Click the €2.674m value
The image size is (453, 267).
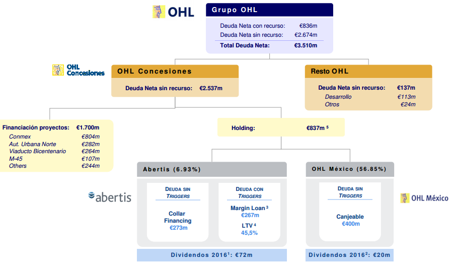click(306, 35)
